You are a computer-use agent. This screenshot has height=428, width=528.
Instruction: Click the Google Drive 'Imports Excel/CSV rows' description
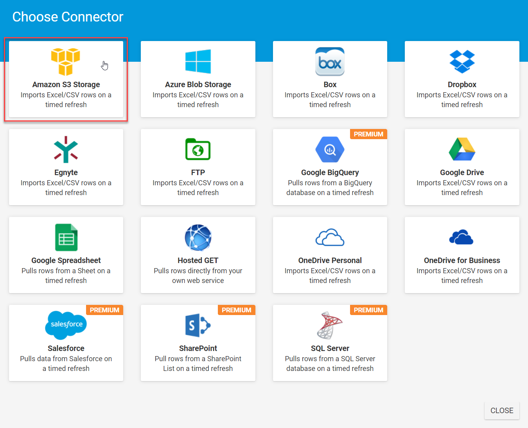[462, 188]
